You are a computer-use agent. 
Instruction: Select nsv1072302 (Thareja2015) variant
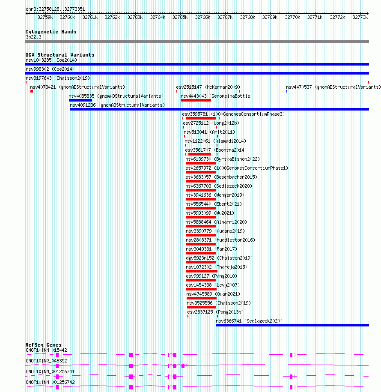(x=217, y=267)
